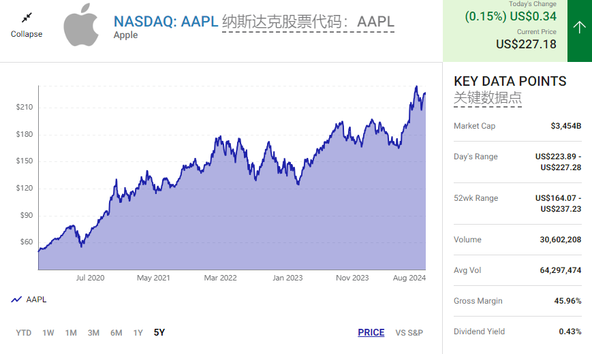Click the AAPL legend line icon
The image size is (592, 354).
click(16, 300)
